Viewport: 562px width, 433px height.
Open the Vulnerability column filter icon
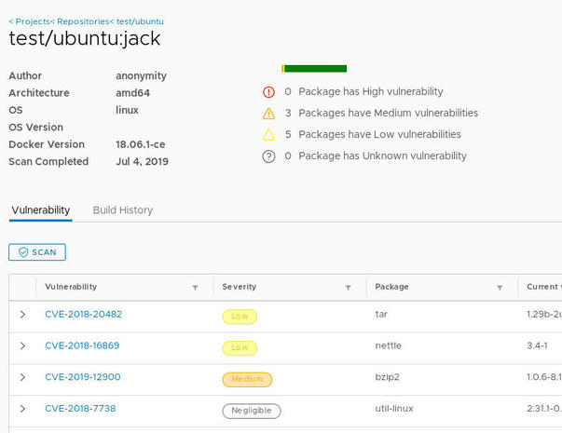(x=195, y=288)
